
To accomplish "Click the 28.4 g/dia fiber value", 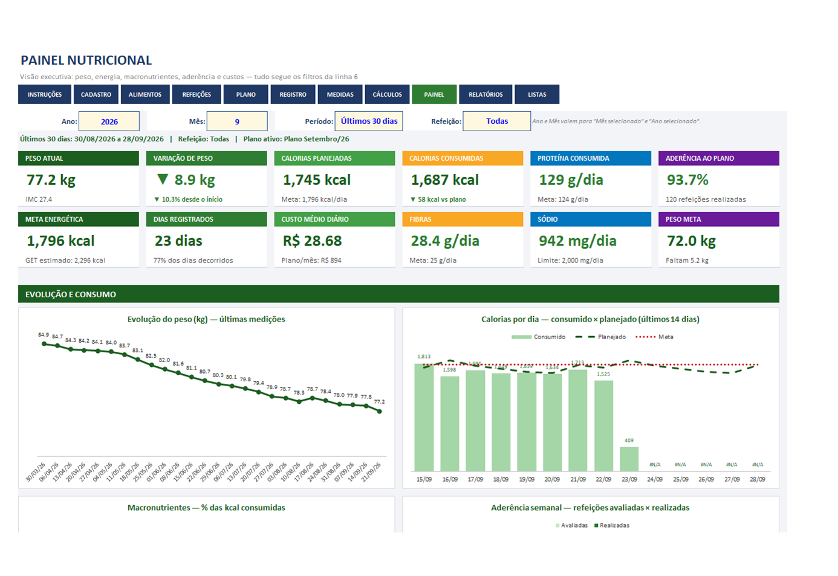I will pos(445,241).
